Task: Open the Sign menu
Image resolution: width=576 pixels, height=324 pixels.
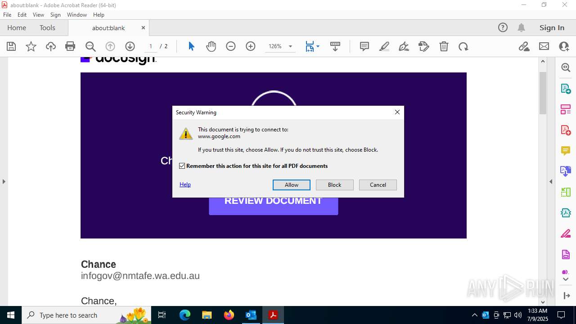Action: point(55,15)
